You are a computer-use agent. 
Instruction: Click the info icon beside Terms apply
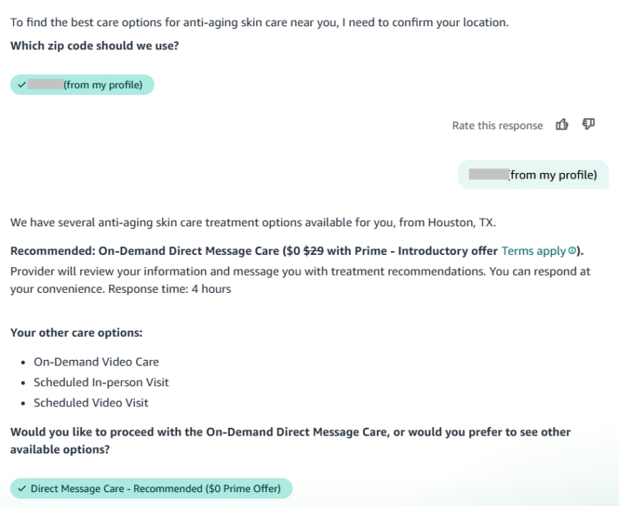(572, 252)
